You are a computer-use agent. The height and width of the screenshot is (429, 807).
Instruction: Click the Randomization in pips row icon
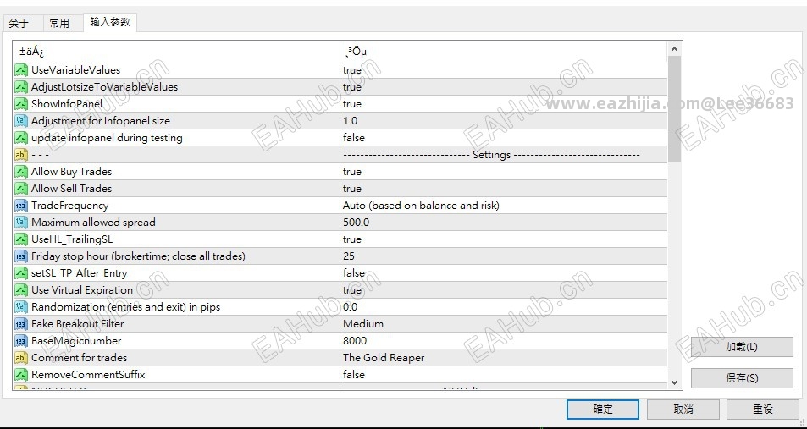coord(21,307)
